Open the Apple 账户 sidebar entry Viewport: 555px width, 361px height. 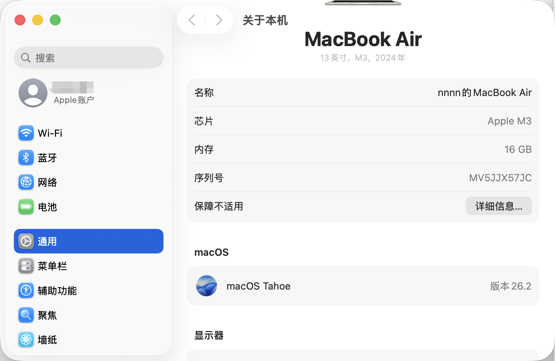click(74, 100)
